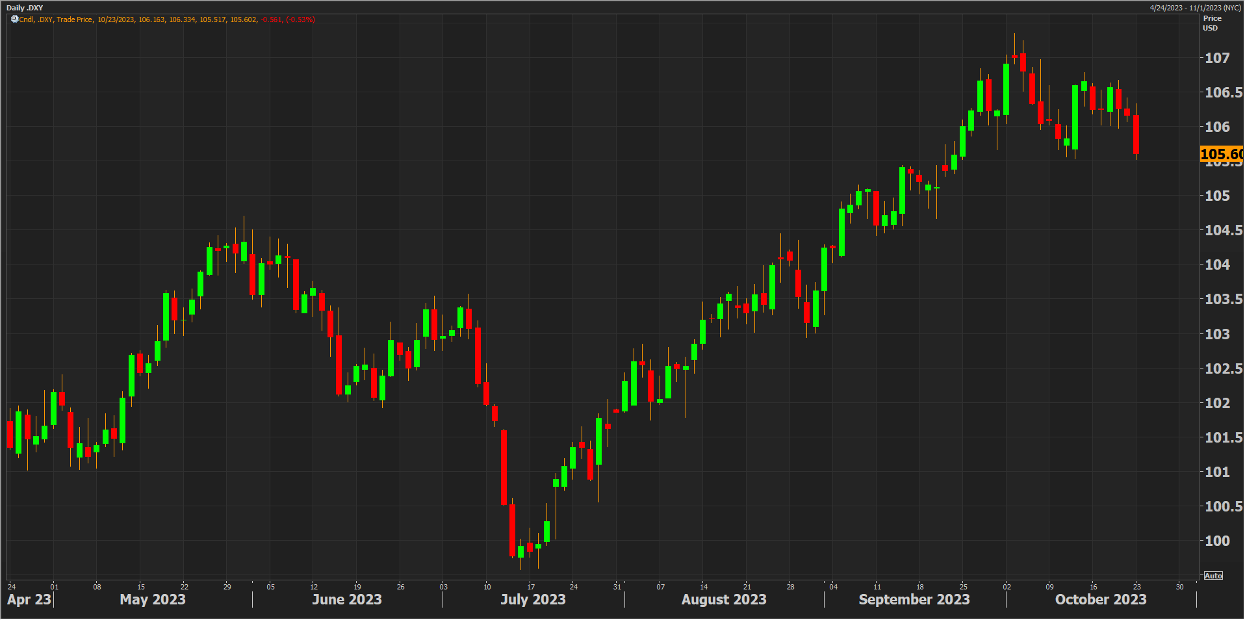Click the Apr 23 label on time axis

[29, 599]
